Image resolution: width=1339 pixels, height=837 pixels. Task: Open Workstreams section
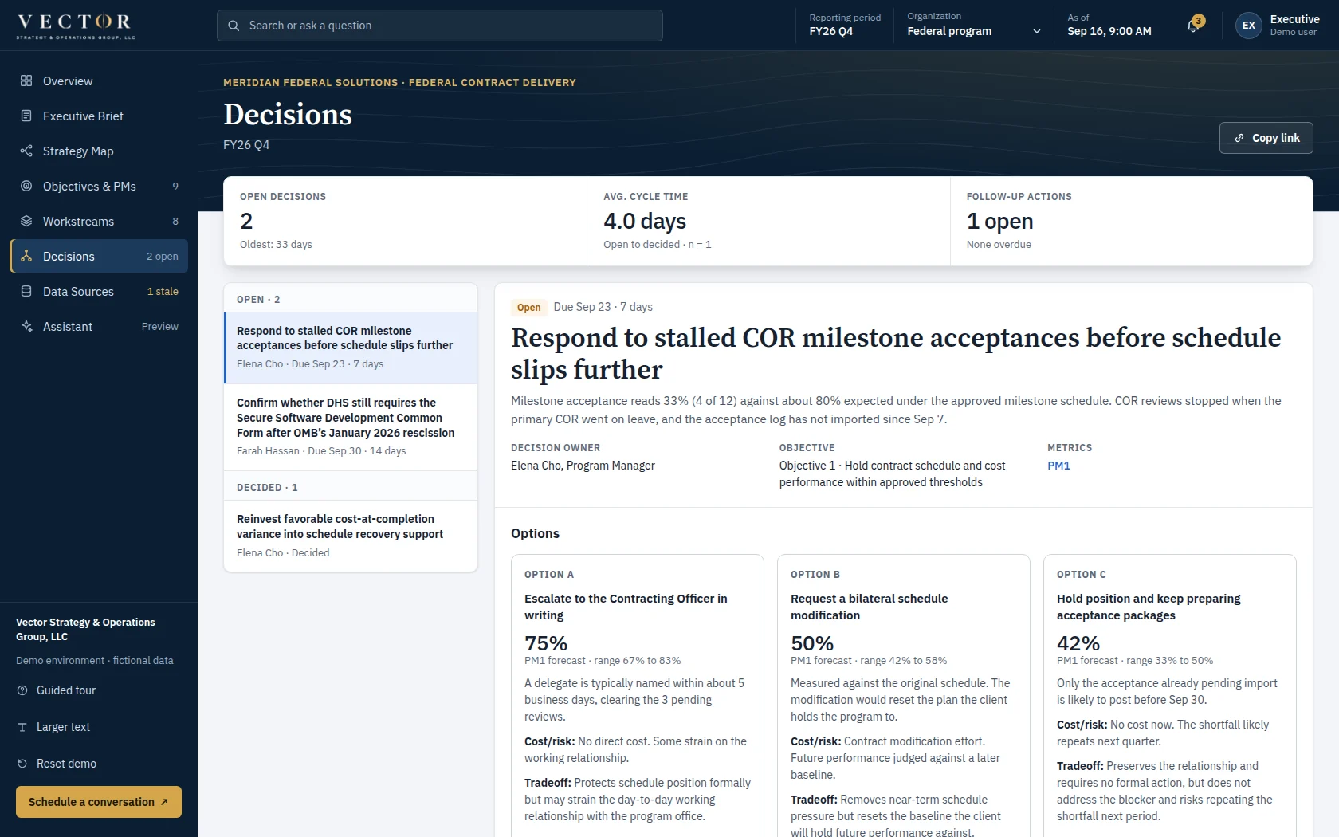99,221
